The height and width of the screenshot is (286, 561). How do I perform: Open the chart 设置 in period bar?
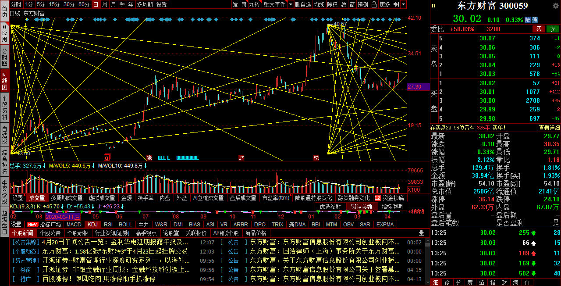pos(161,4)
